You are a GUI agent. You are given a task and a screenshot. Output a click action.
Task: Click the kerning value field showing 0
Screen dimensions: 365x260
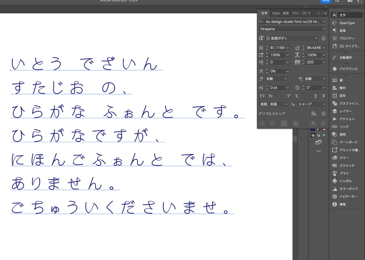pyautogui.click(x=277, y=62)
